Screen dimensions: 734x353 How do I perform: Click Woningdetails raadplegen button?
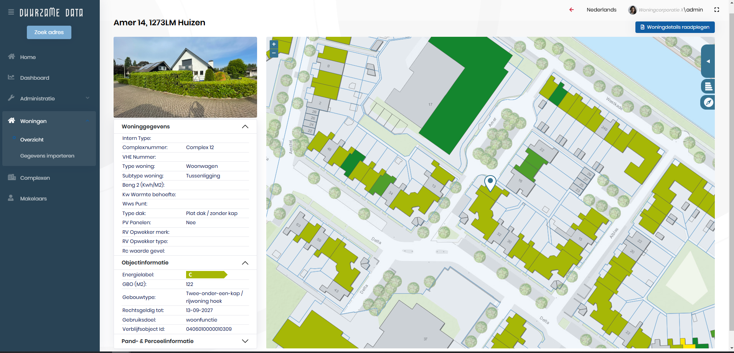point(675,27)
